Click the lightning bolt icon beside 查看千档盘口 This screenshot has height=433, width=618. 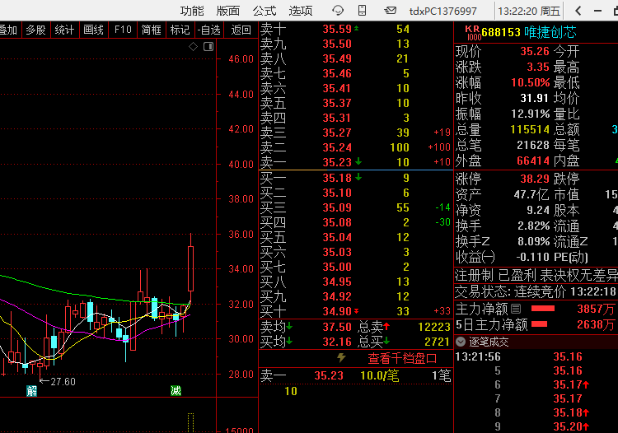(341, 358)
